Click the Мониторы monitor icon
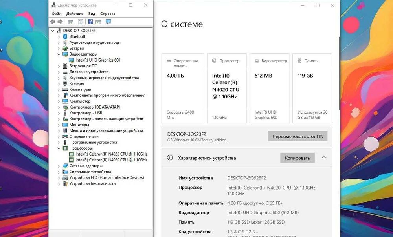 65,125
